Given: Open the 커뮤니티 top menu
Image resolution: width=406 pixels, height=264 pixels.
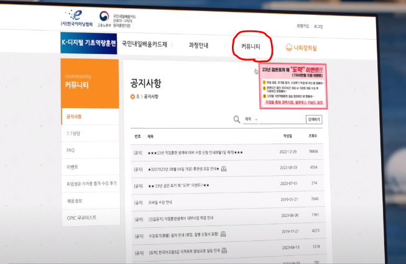Looking at the screenshot, I should tap(251, 47).
